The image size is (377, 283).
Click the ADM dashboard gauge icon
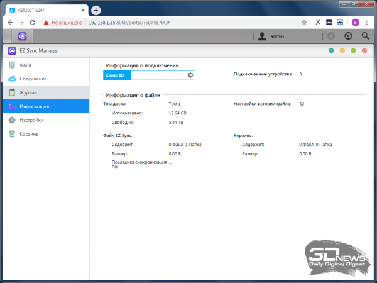coord(348,36)
